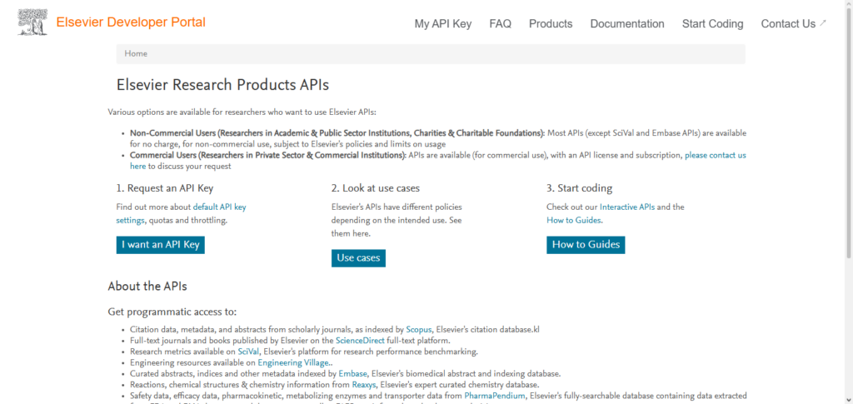Click the blue How to Guides button
The width and height of the screenshot is (853, 404).
pos(586,245)
